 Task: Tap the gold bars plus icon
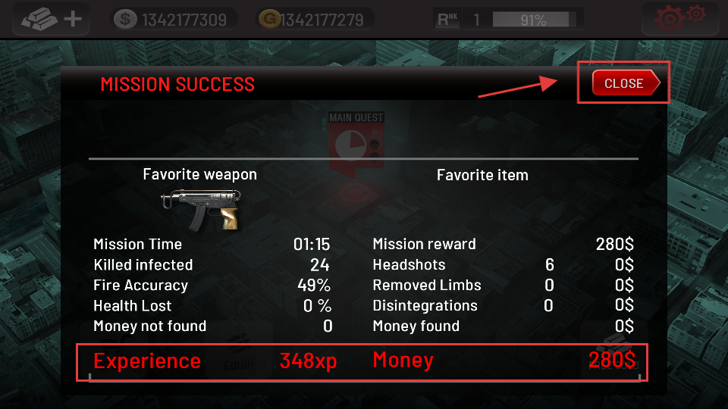click(51, 19)
